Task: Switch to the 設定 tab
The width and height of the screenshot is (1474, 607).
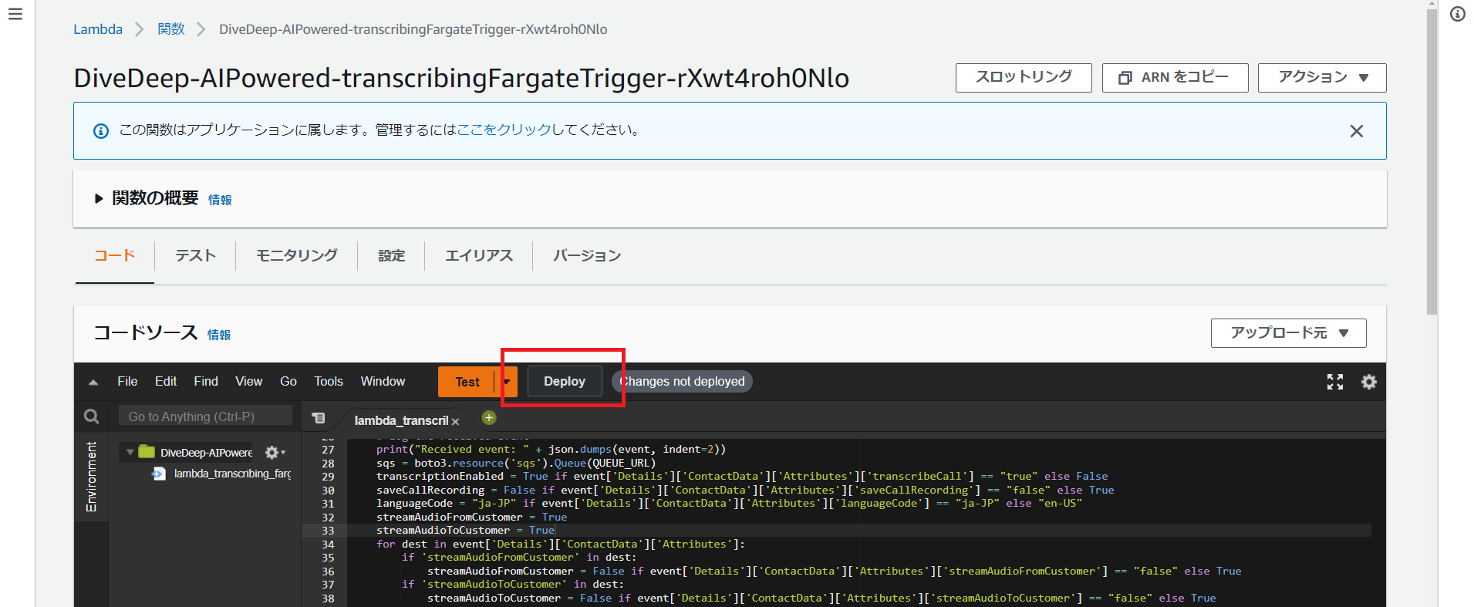Action: click(391, 255)
